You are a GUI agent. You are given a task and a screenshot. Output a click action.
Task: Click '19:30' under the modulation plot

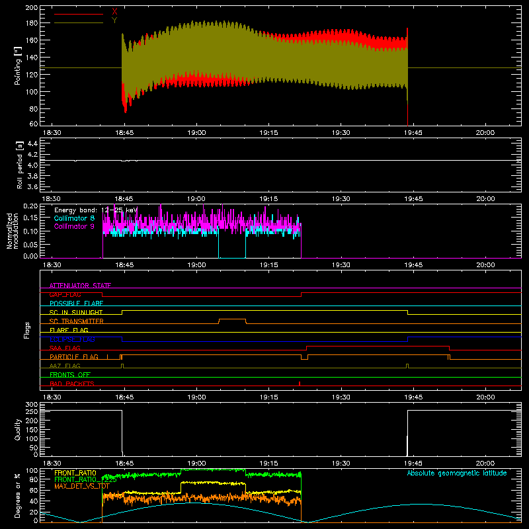tap(341, 265)
